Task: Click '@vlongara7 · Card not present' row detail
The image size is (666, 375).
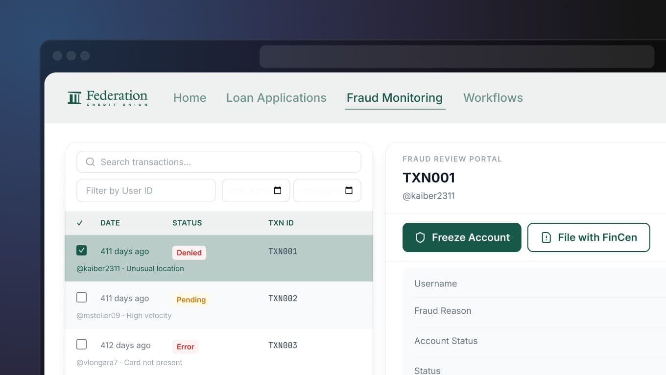Action: click(x=129, y=362)
